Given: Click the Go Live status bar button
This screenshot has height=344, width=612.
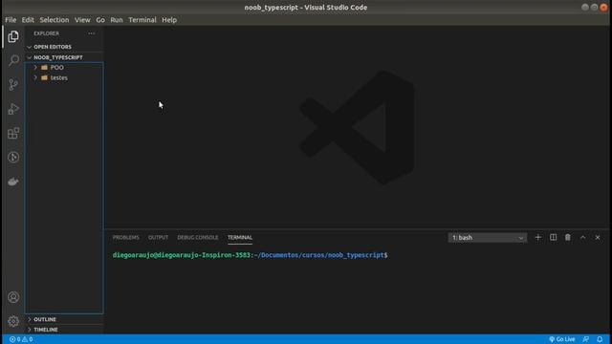Looking at the screenshot, I should click(x=562, y=339).
